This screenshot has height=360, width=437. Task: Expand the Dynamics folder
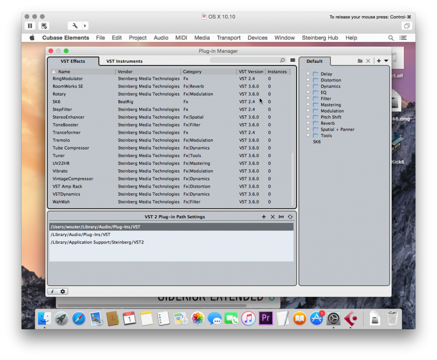pyautogui.click(x=308, y=86)
